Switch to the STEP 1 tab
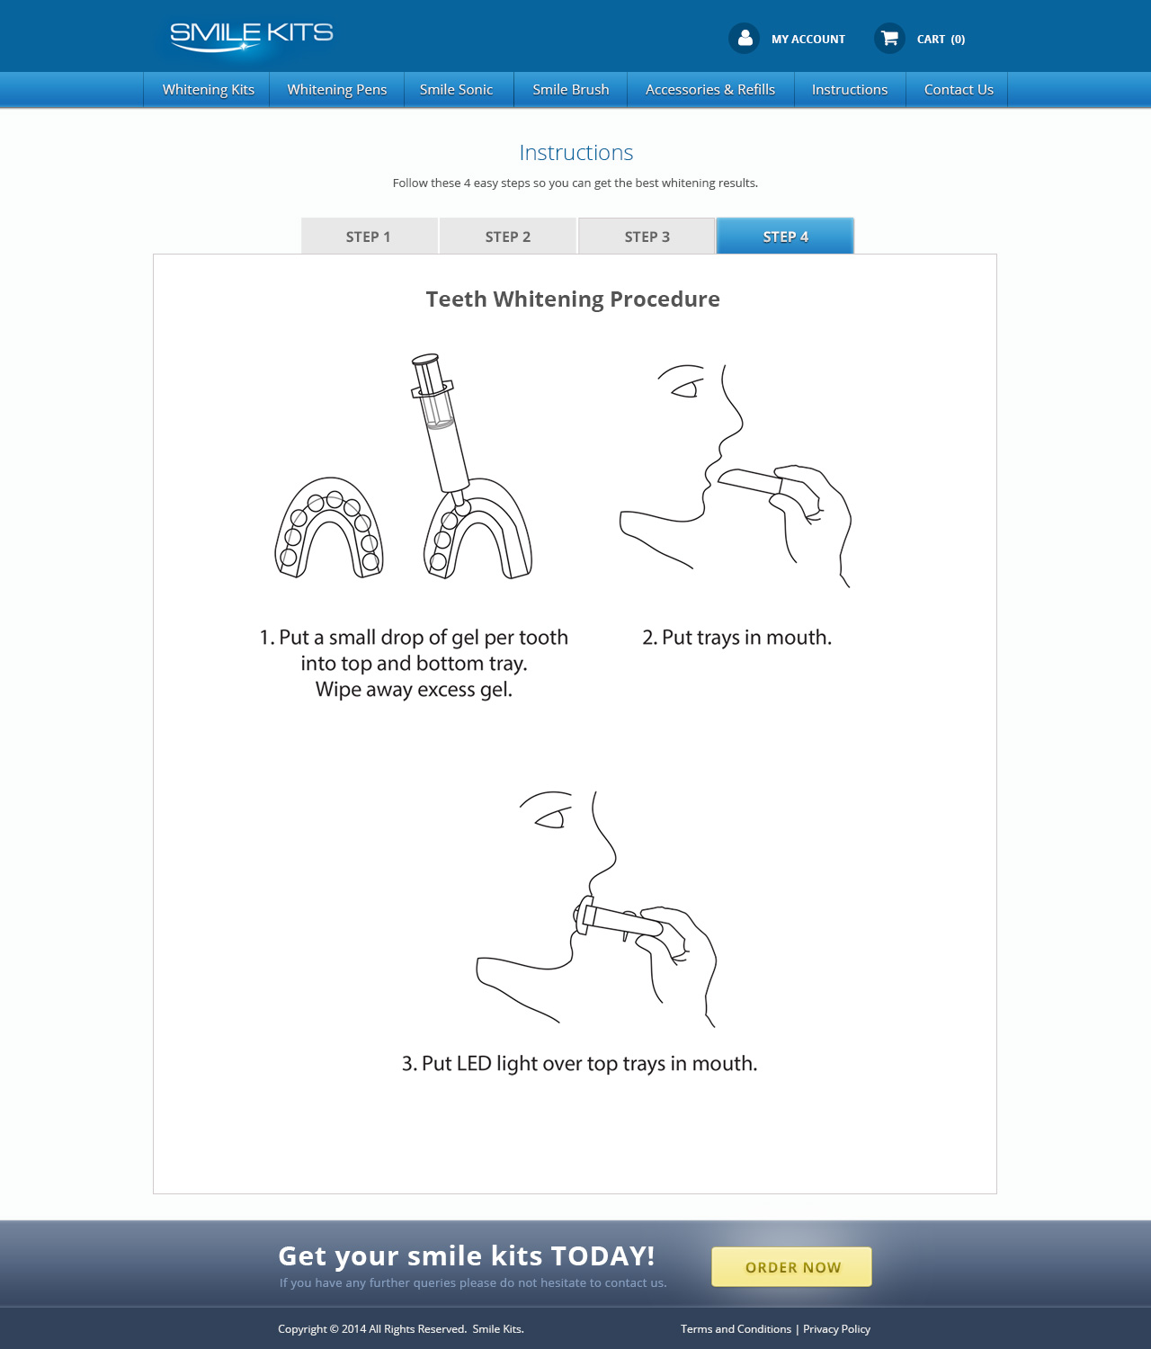 click(x=369, y=237)
